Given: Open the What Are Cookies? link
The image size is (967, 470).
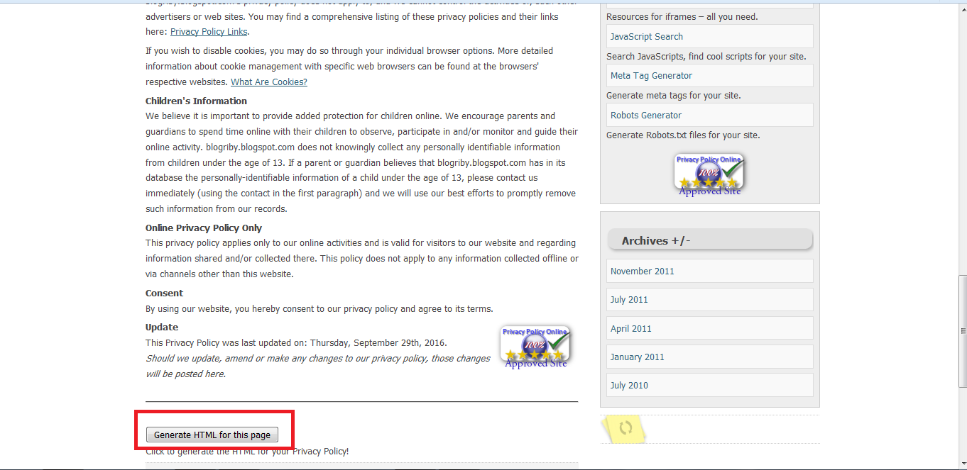Looking at the screenshot, I should coord(269,82).
